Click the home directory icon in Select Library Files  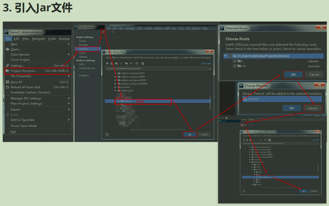(x=107, y=63)
